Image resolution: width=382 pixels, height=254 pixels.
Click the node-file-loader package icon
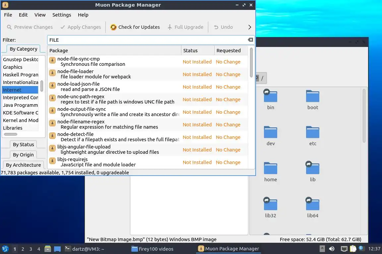click(52, 73)
